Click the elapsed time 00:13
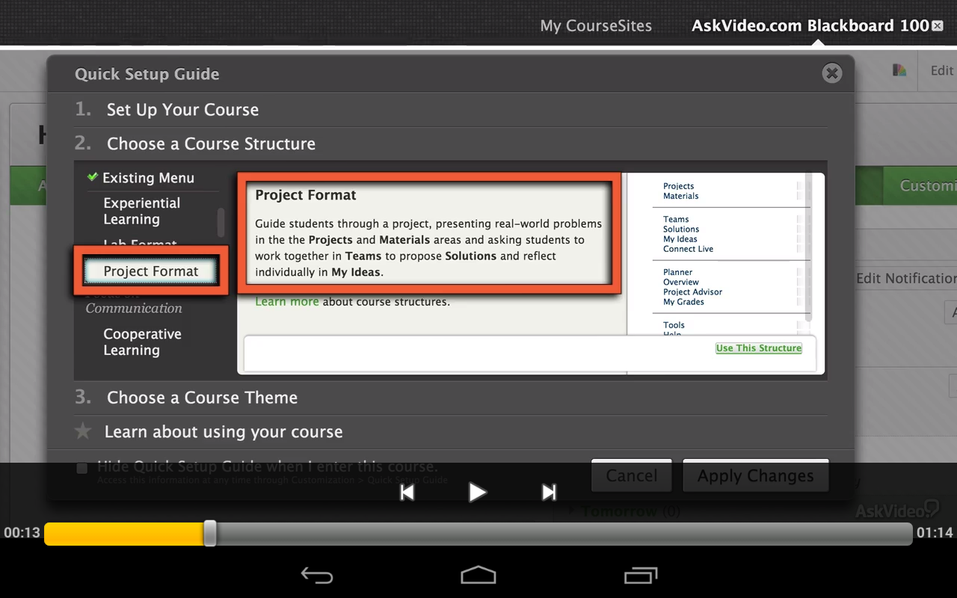This screenshot has width=957, height=598. 22,533
